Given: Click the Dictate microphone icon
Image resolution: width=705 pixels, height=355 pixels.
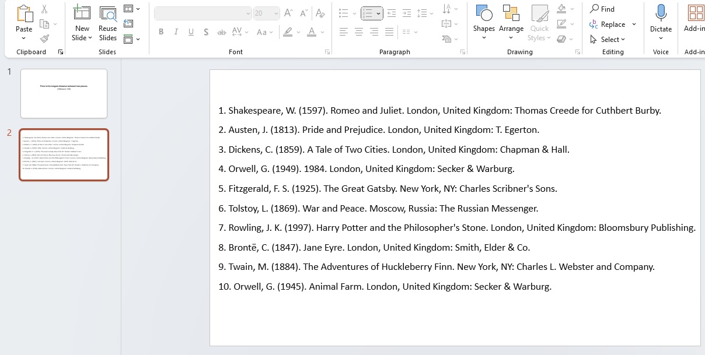Looking at the screenshot, I should pos(661,13).
